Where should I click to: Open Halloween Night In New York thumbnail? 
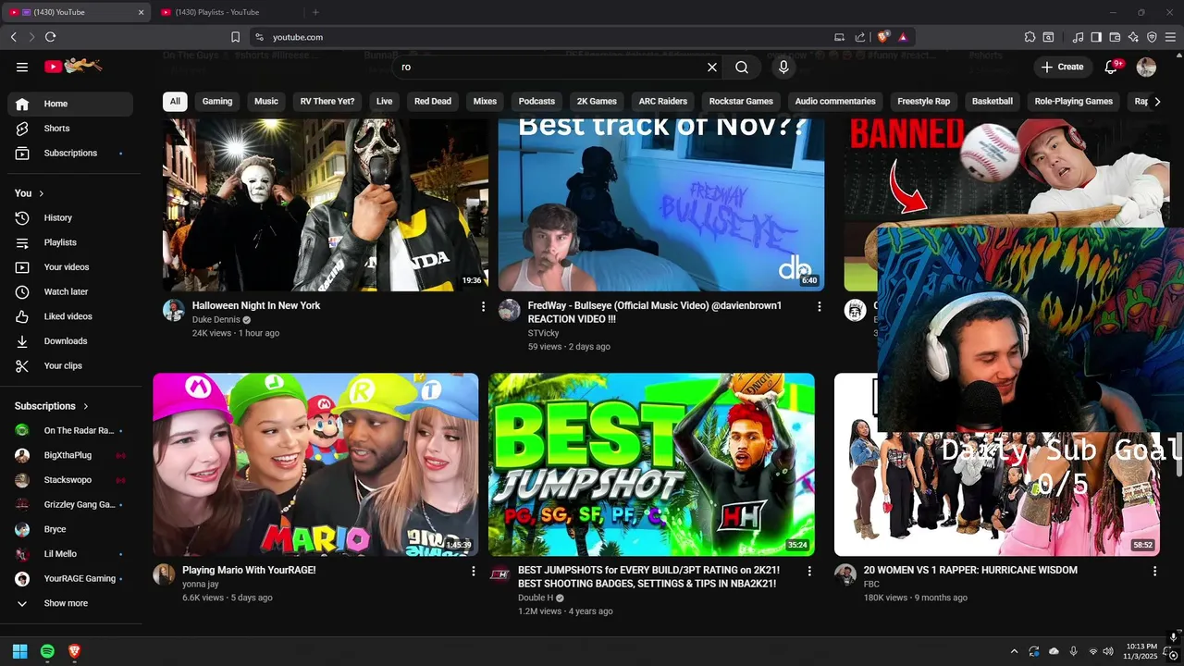325,204
